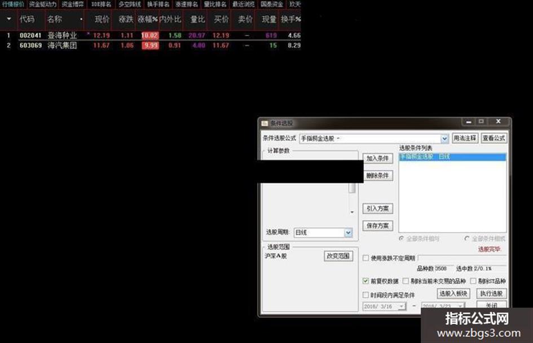Viewport: 533px width, 343px height.
Task: Click stock code 603069
Action: point(30,45)
